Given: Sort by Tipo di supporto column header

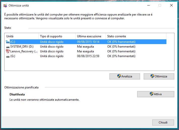Looking at the screenshot, I should pos(57,36).
